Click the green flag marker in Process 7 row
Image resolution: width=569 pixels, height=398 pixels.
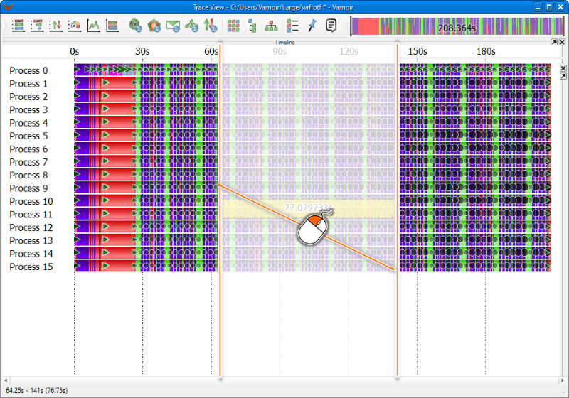pyautogui.click(x=105, y=161)
